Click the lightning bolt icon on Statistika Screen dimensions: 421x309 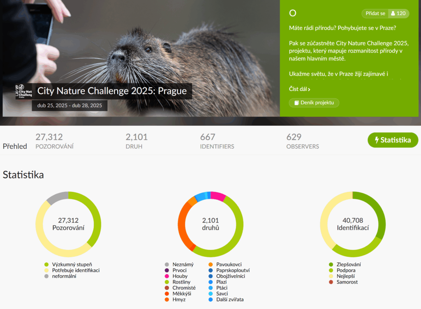coord(377,140)
